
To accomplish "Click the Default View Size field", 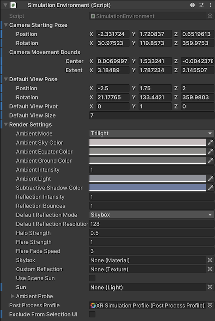I will (151, 115).
